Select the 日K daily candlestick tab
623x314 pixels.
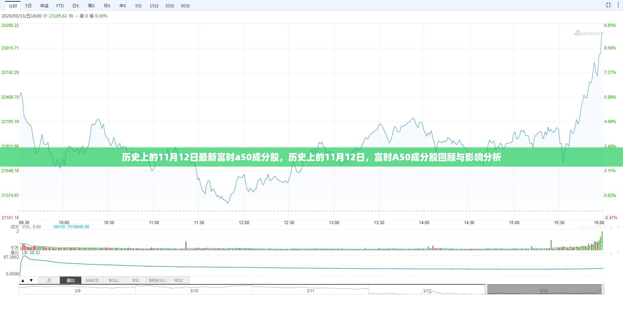tap(76, 6)
